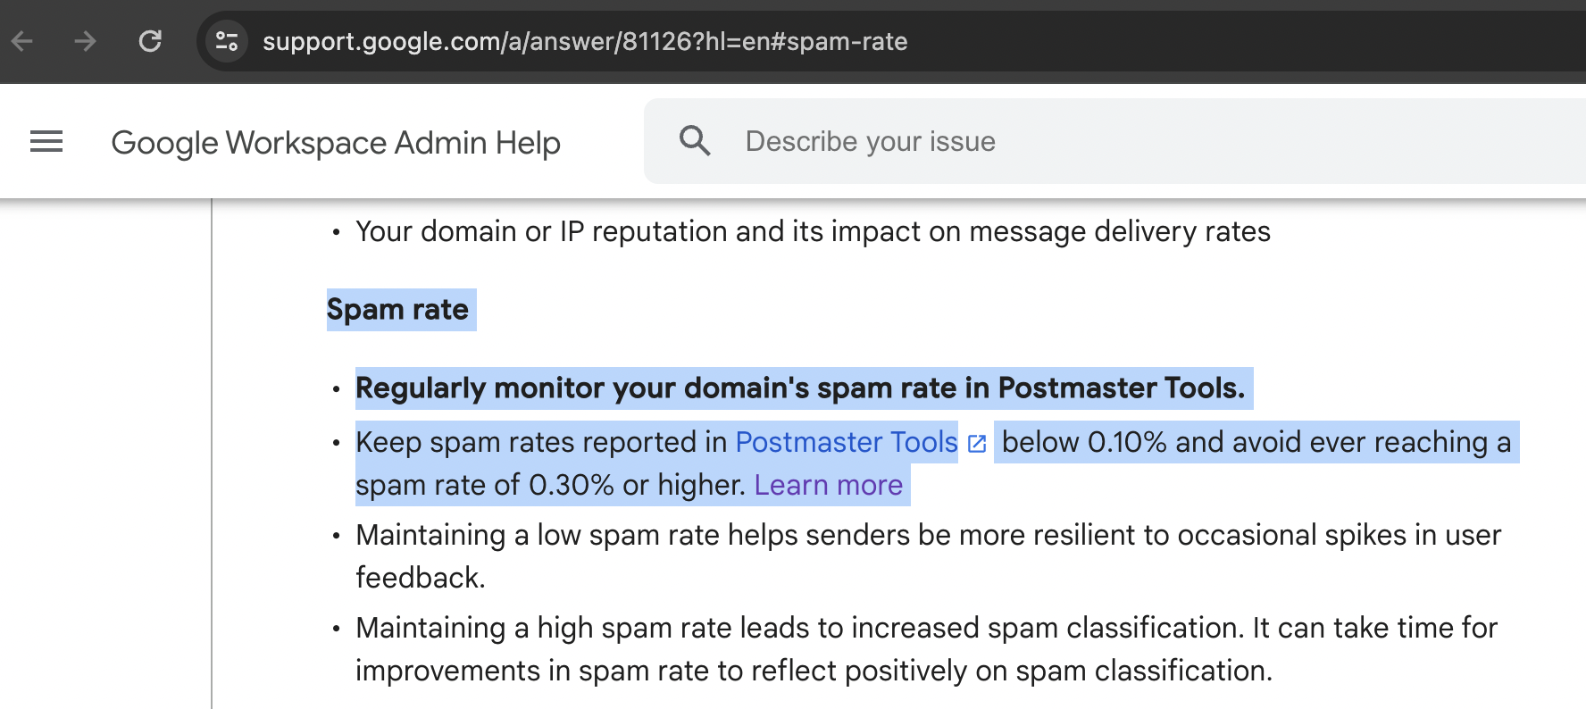This screenshot has height=709, width=1586.
Task: Click the 'spam rate of 0.30% or higher' text
Action: coord(550,485)
